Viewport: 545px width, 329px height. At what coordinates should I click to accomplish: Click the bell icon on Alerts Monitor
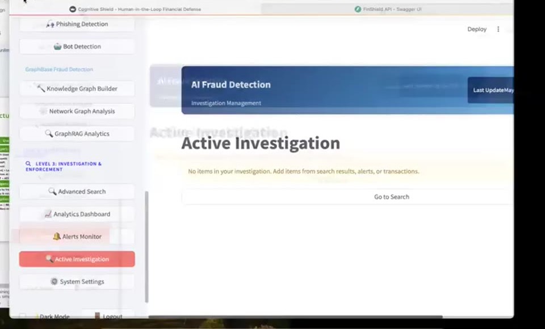tap(57, 236)
